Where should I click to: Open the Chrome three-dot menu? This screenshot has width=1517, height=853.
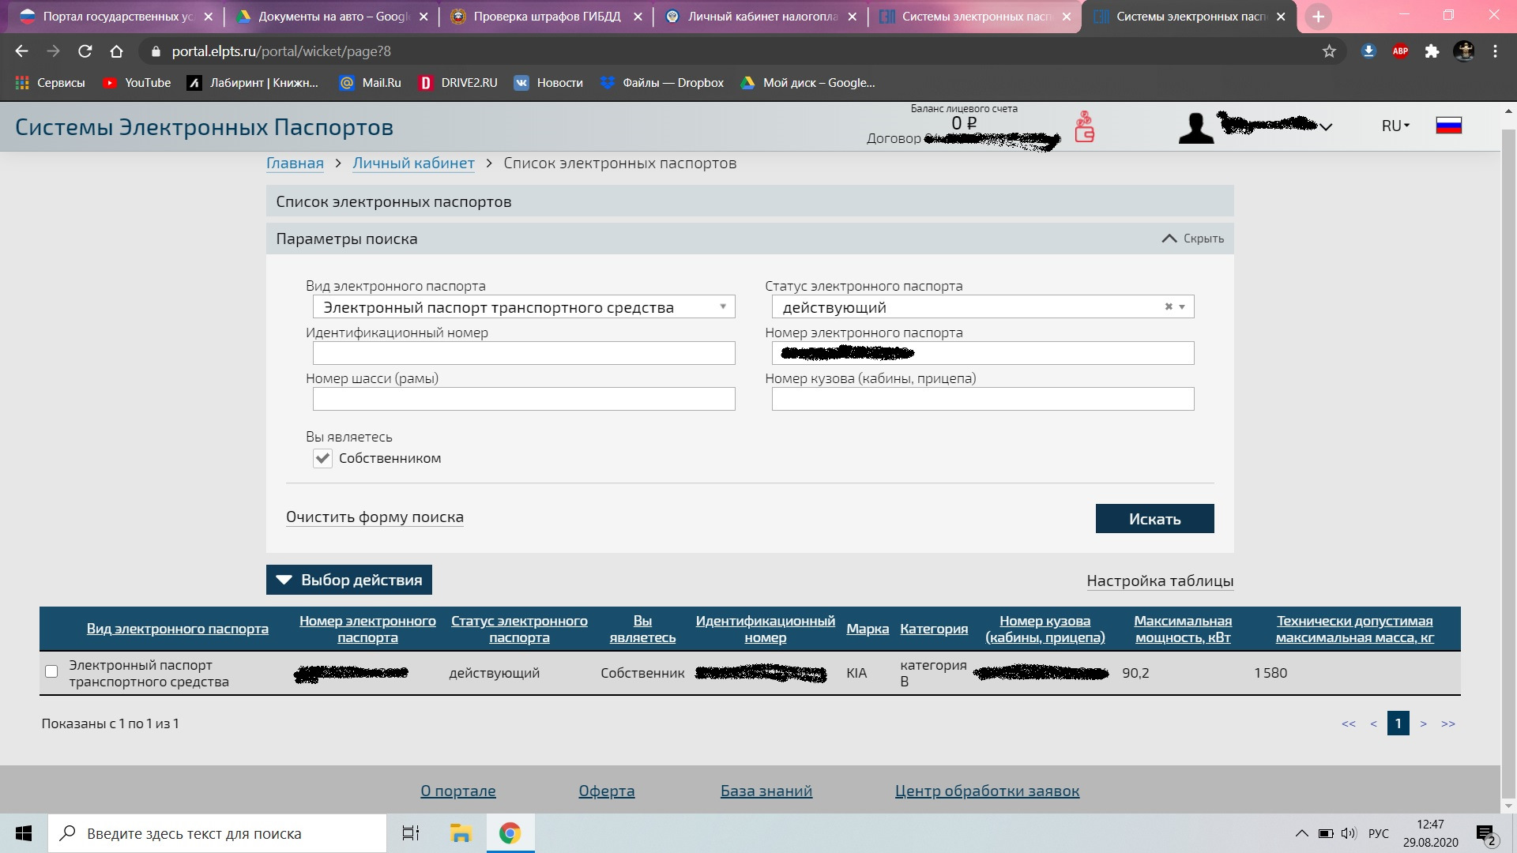click(1495, 51)
